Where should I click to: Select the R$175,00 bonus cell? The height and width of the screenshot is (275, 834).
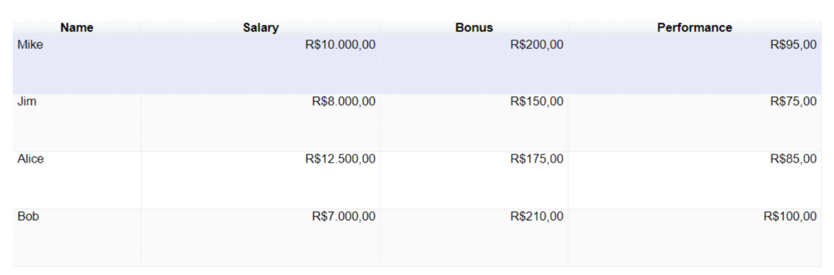(474, 180)
